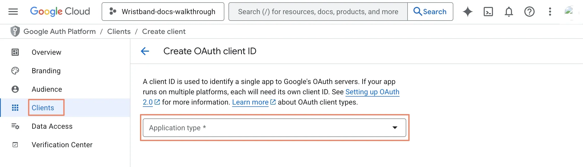Image resolution: width=583 pixels, height=167 pixels.
Task: Click the Google Auth Platform shield icon
Action: click(15, 31)
